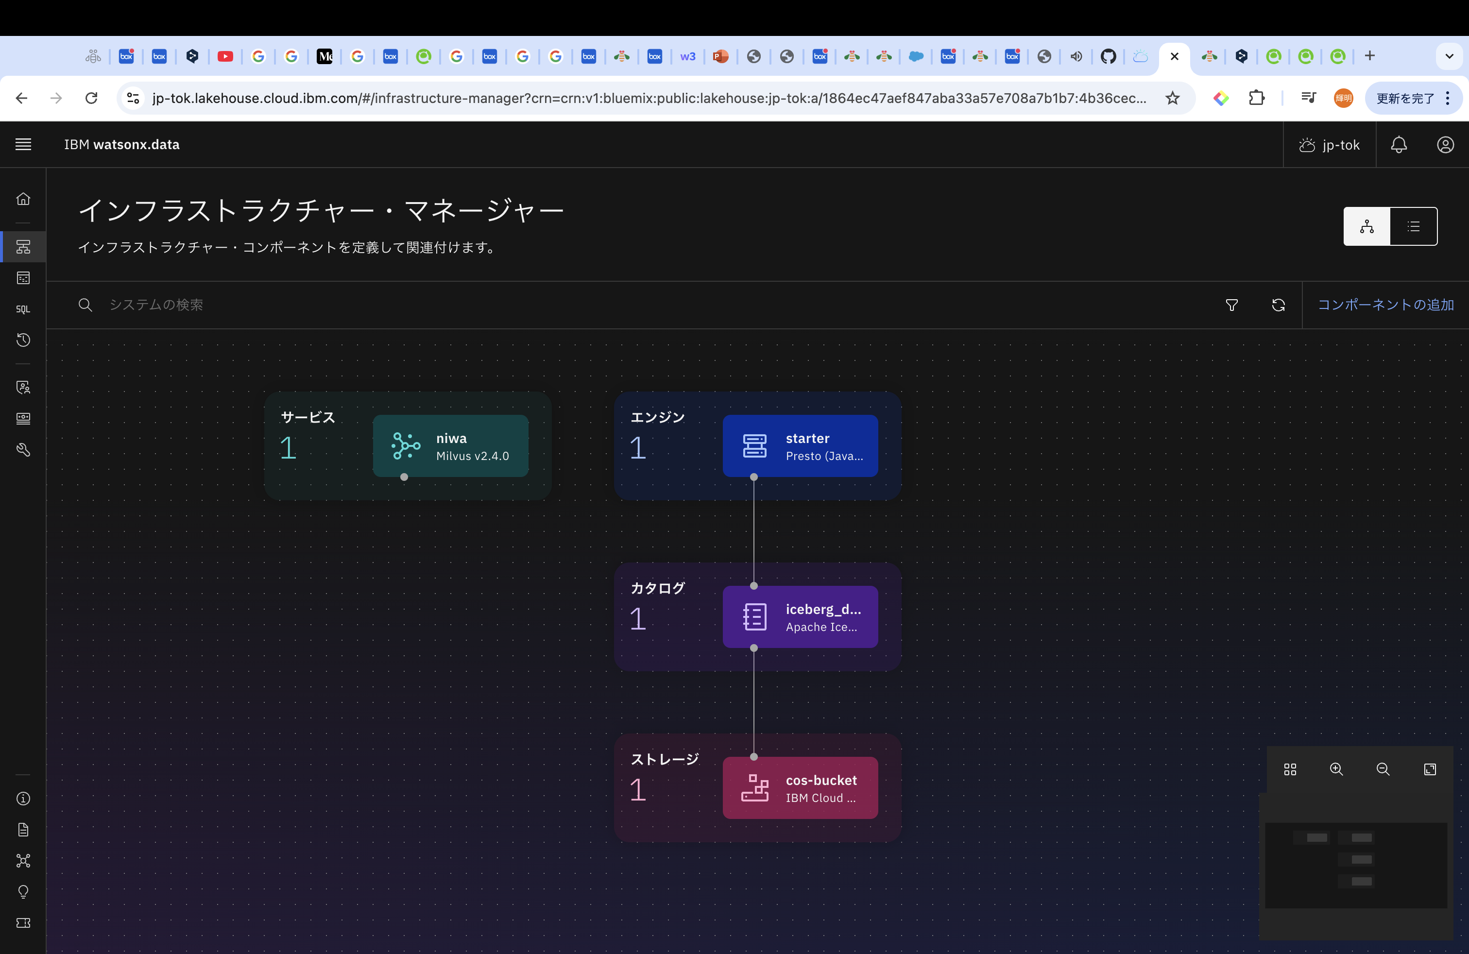Open the SQL query workspace icon
1469x954 pixels.
click(x=23, y=309)
